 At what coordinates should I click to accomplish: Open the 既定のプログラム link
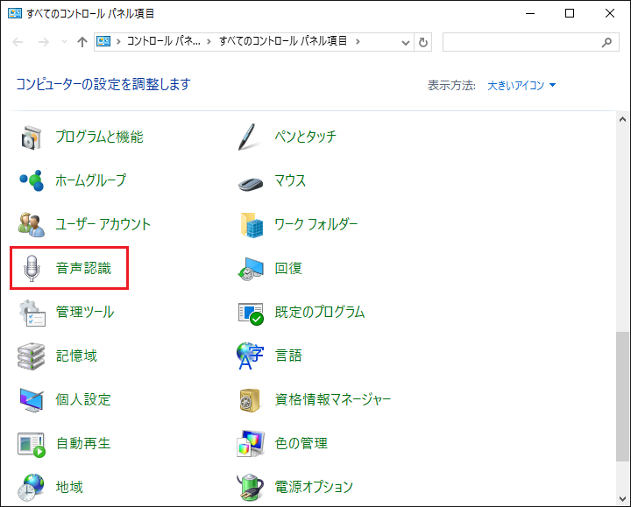click(319, 312)
